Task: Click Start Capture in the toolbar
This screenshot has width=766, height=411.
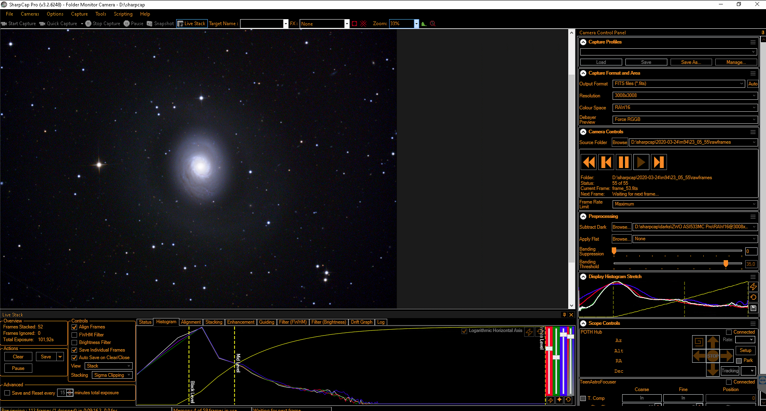Action: [x=19, y=24]
